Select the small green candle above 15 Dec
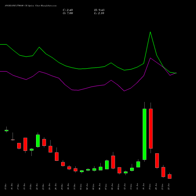This screenshot has height=196, width=196. [6, 131]
